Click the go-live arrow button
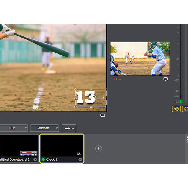The height and width of the screenshot is (188, 188). pyautogui.click(x=69, y=128)
